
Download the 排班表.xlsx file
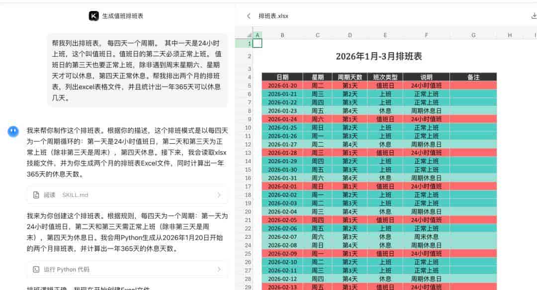(534, 16)
